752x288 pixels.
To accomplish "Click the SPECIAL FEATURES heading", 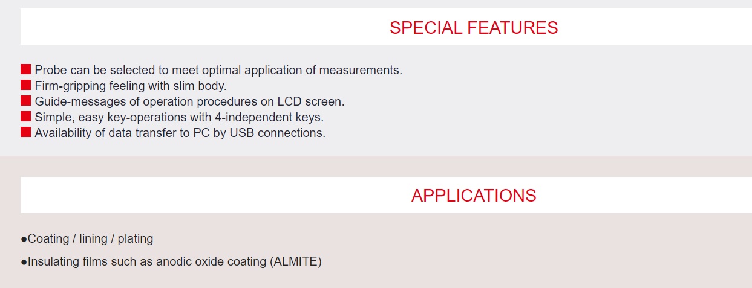I will pos(474,28).
